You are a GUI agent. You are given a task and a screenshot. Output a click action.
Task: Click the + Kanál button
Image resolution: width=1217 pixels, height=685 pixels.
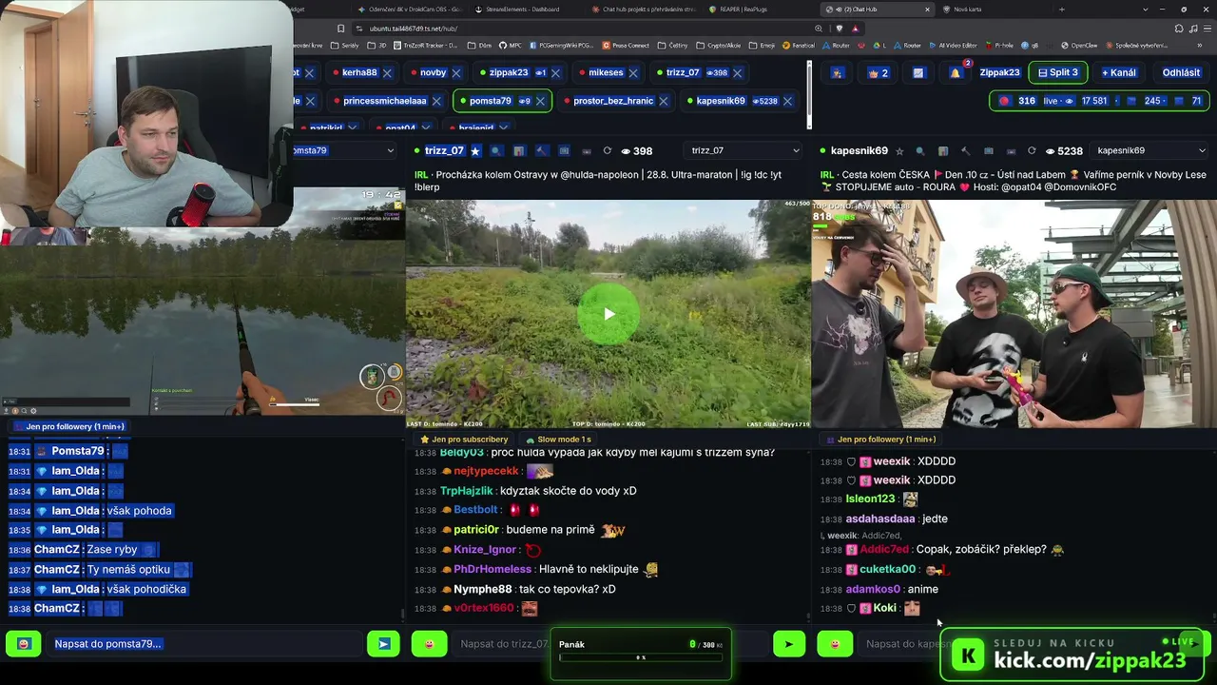(x=1118, y=72)
